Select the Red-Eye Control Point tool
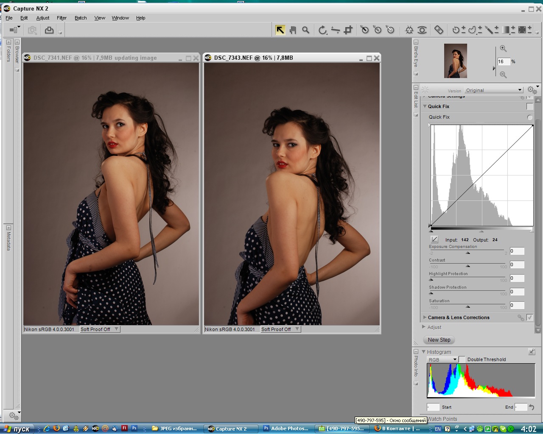 click(x=422, y=30)
